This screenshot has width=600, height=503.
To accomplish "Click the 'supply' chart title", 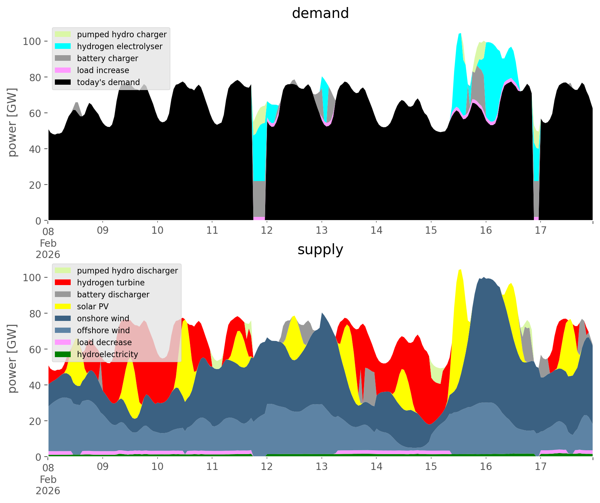I will point(320,250).
